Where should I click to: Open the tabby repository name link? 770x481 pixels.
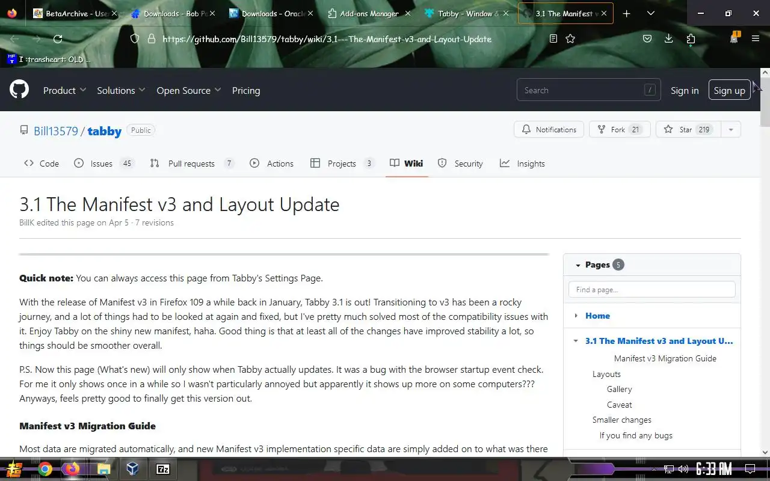(x=105, y=131)
